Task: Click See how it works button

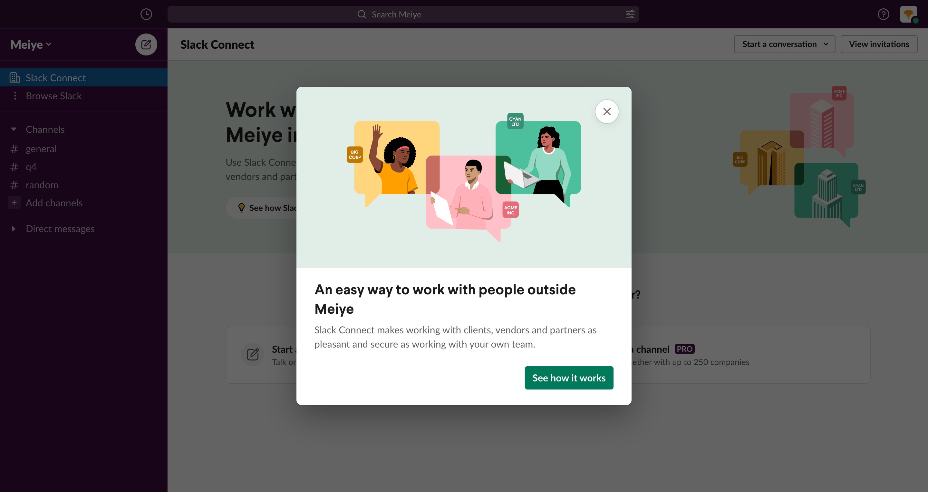Action: point(569,378)
